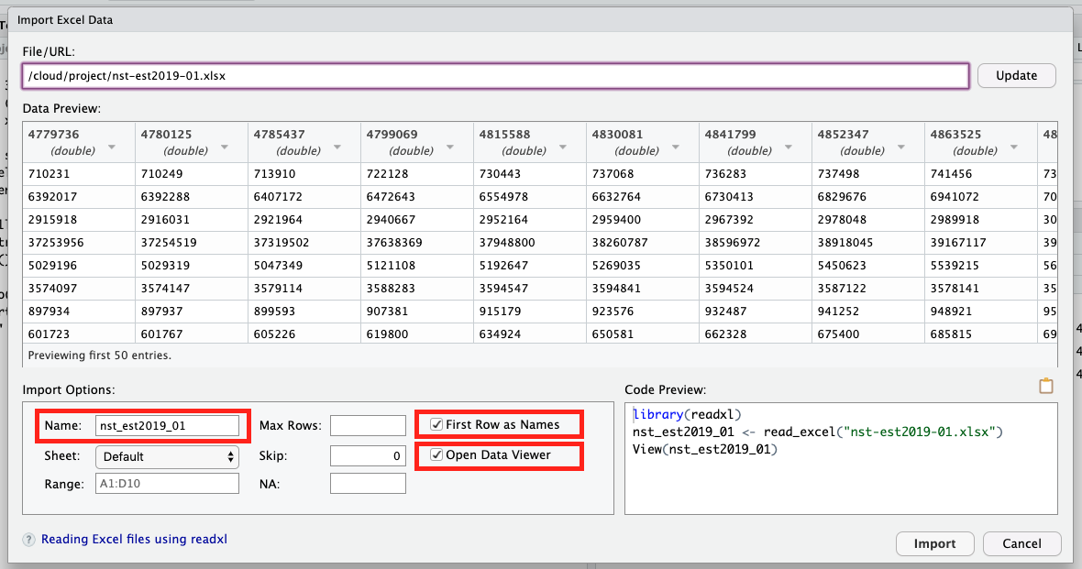Click the Name input field

[168, 424]
